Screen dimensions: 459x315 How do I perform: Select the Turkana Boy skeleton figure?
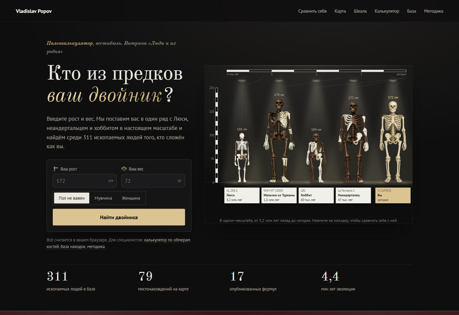(x=279, y=140)
